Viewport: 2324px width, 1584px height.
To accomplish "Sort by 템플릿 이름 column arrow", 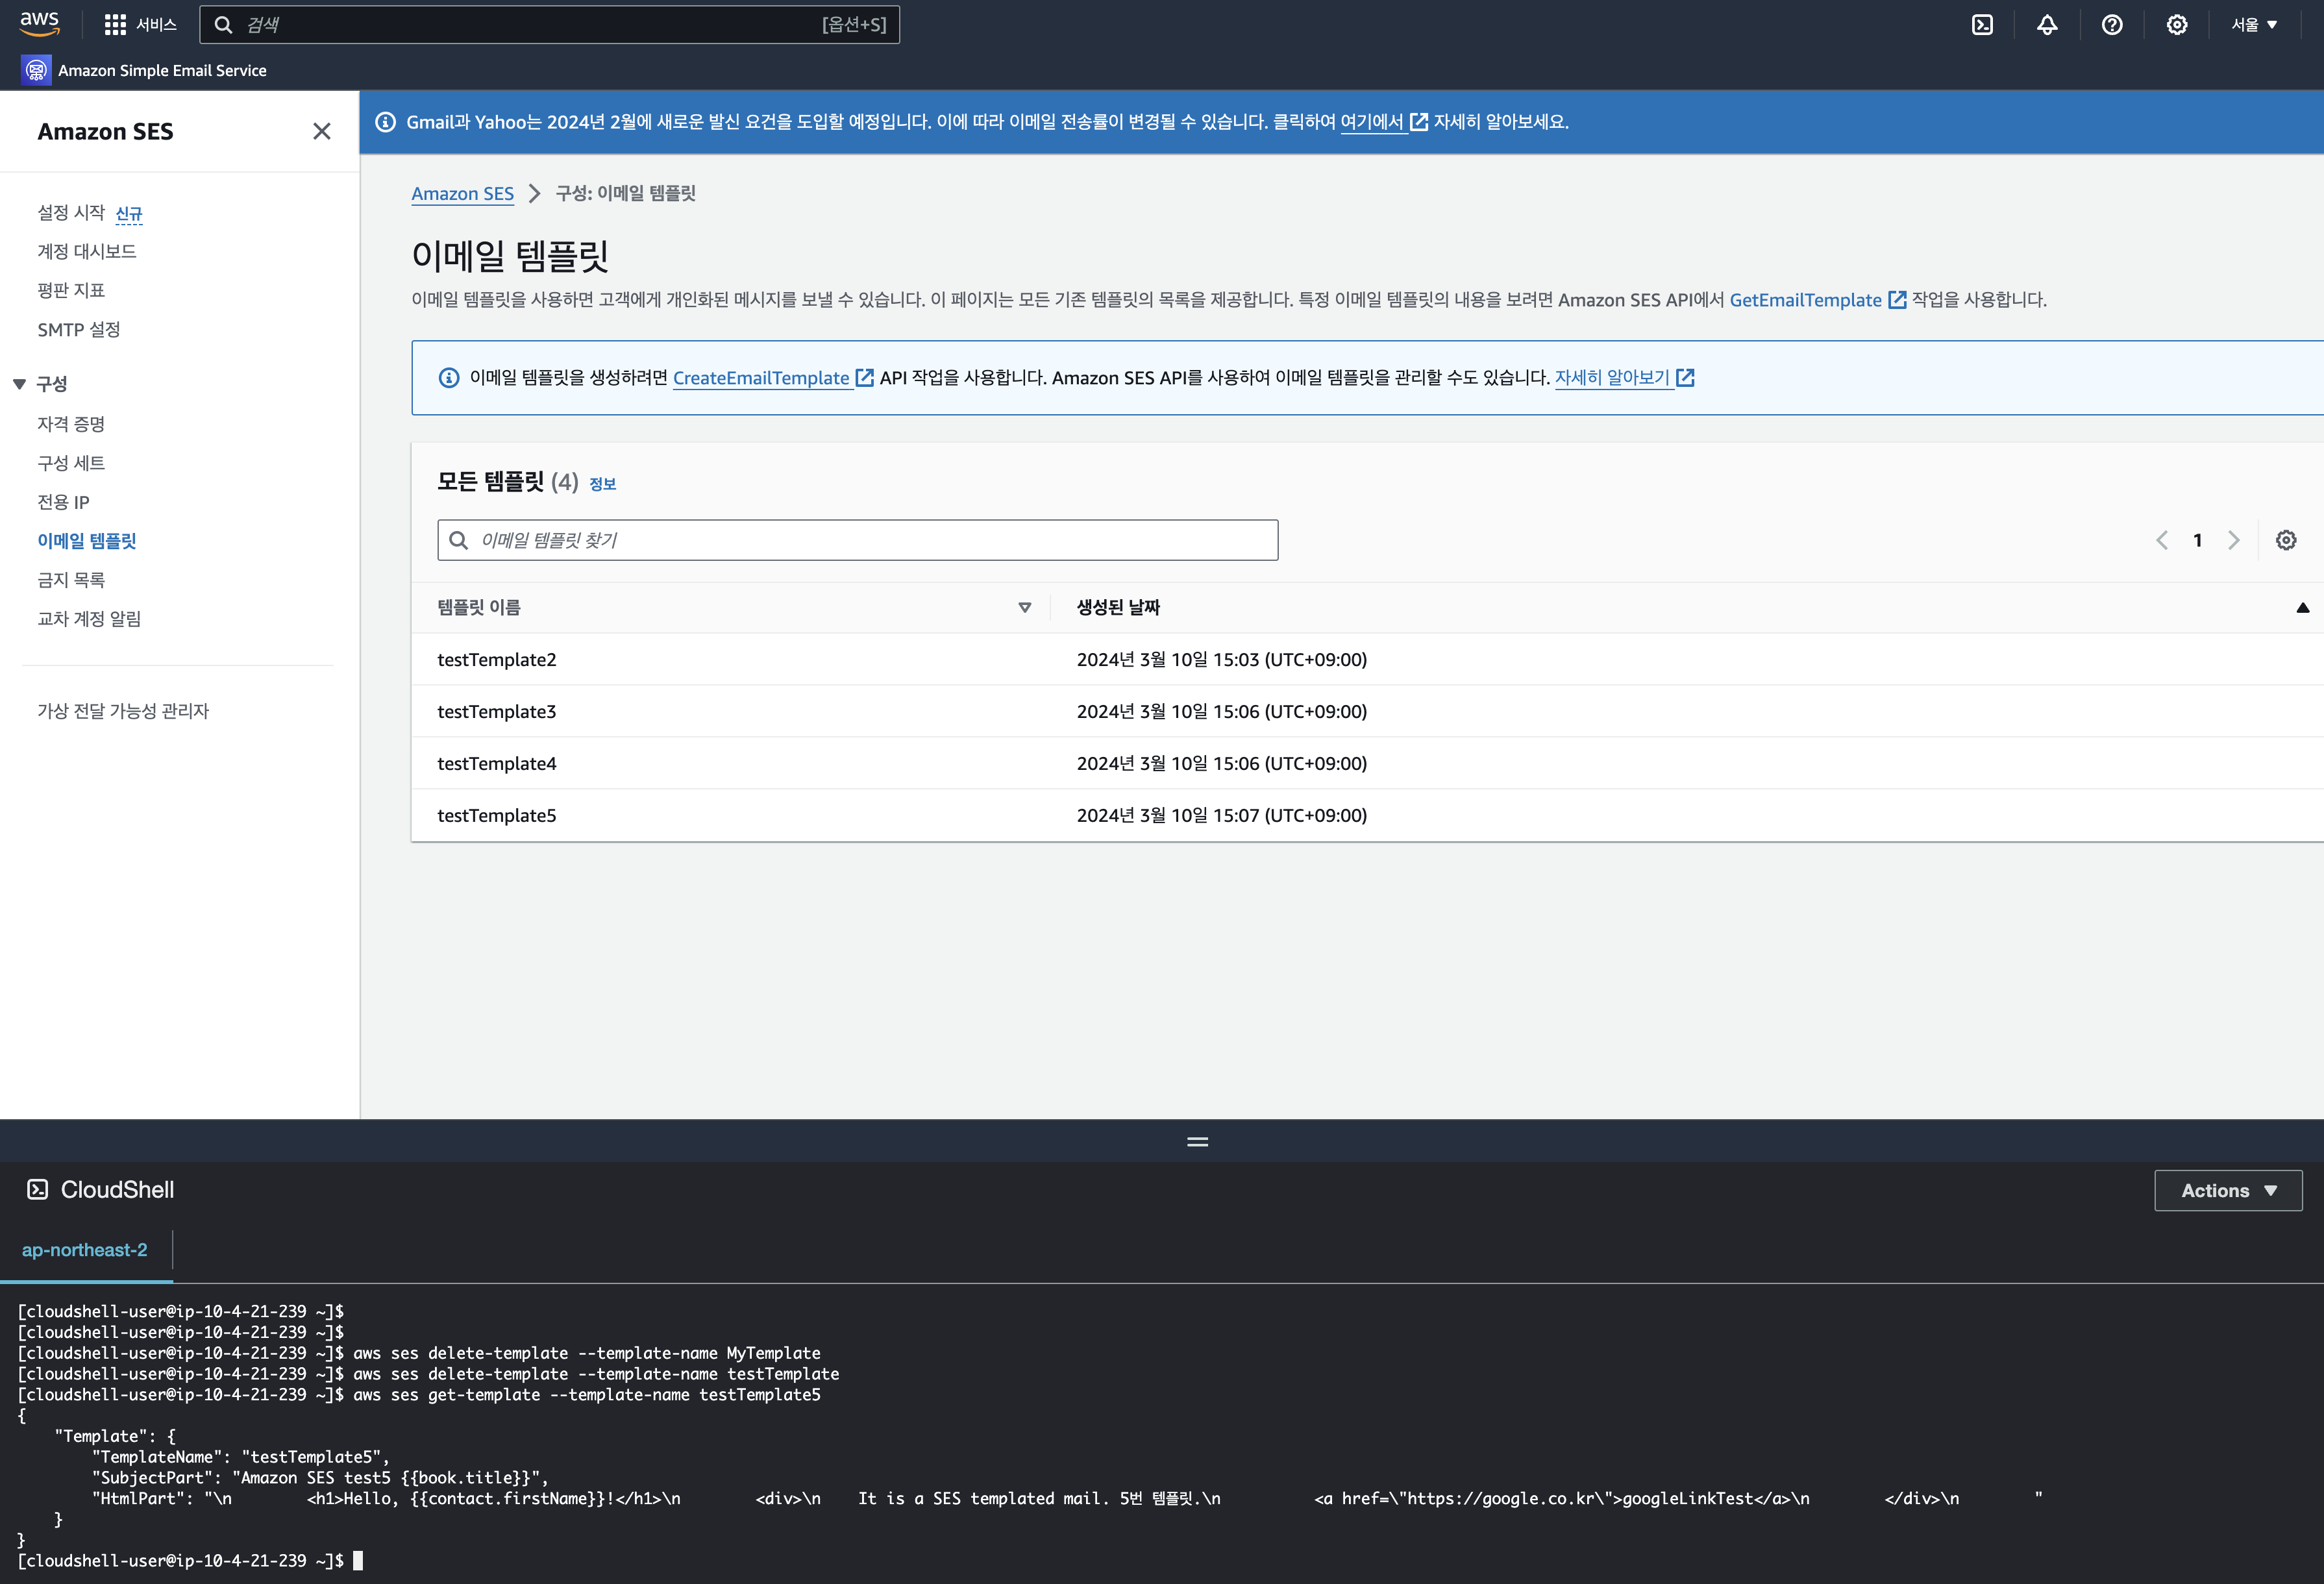I will (1024, 608).
